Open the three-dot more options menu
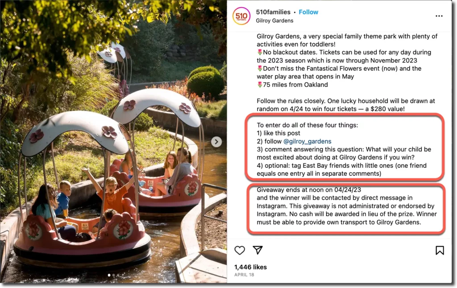The image size is (457, 288). coord(439,16)
